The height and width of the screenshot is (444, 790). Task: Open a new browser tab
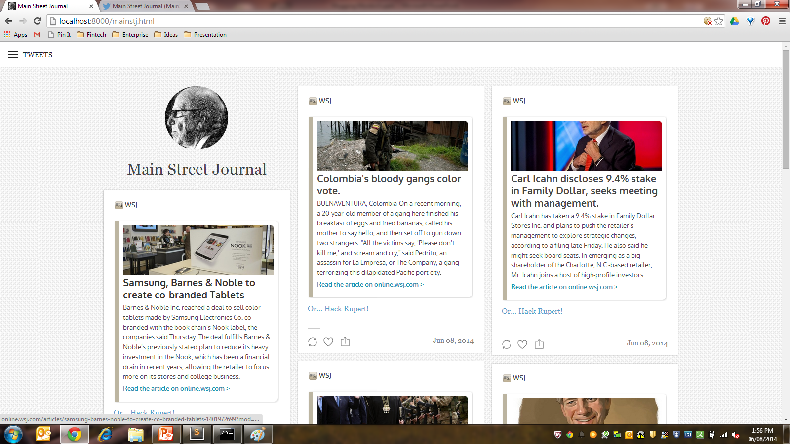(202, 6)
